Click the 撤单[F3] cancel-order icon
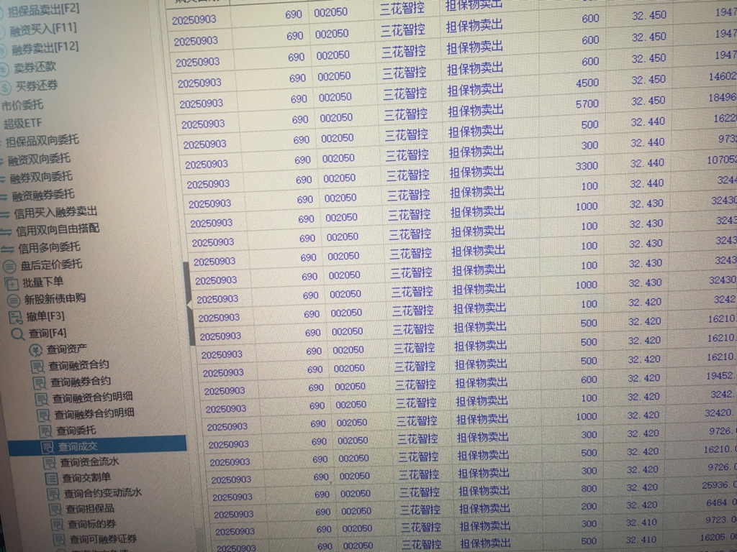The width and height of the screenshot is (737, 552). click(16, 318)
